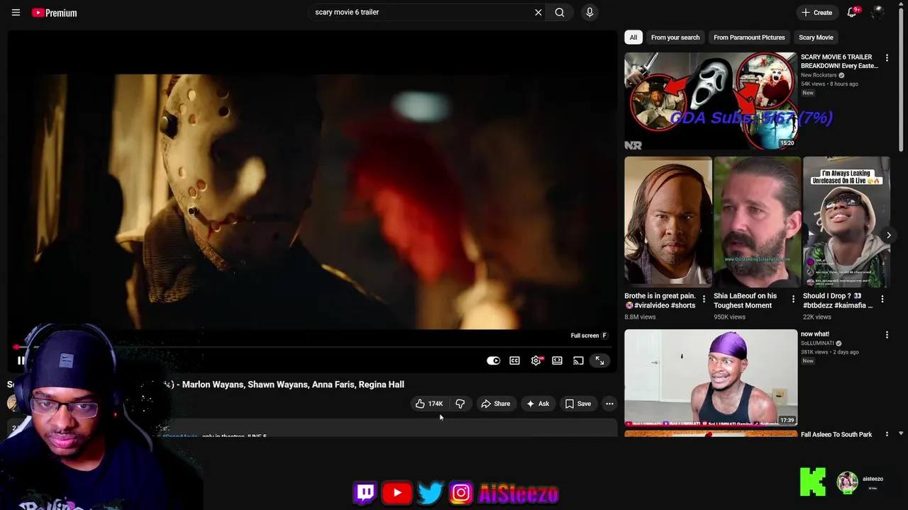Start voice search with the microphone
Screen dimensions: 908x510
pos(589,12)
